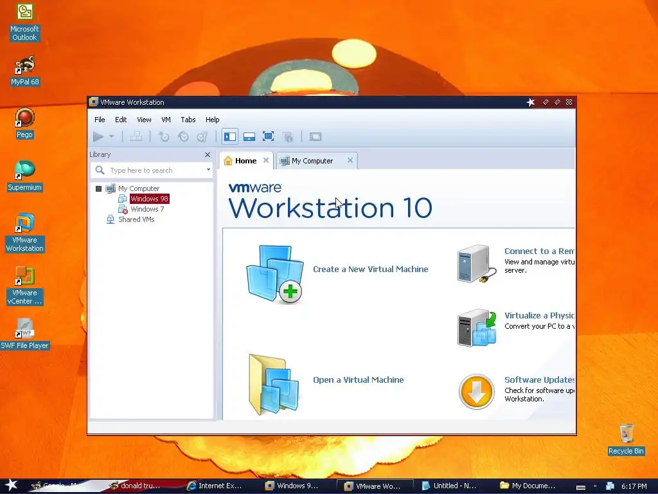
Task: Click the Unity mode toolbar icon
Action: pyautogui.click(x=288, y=136)
